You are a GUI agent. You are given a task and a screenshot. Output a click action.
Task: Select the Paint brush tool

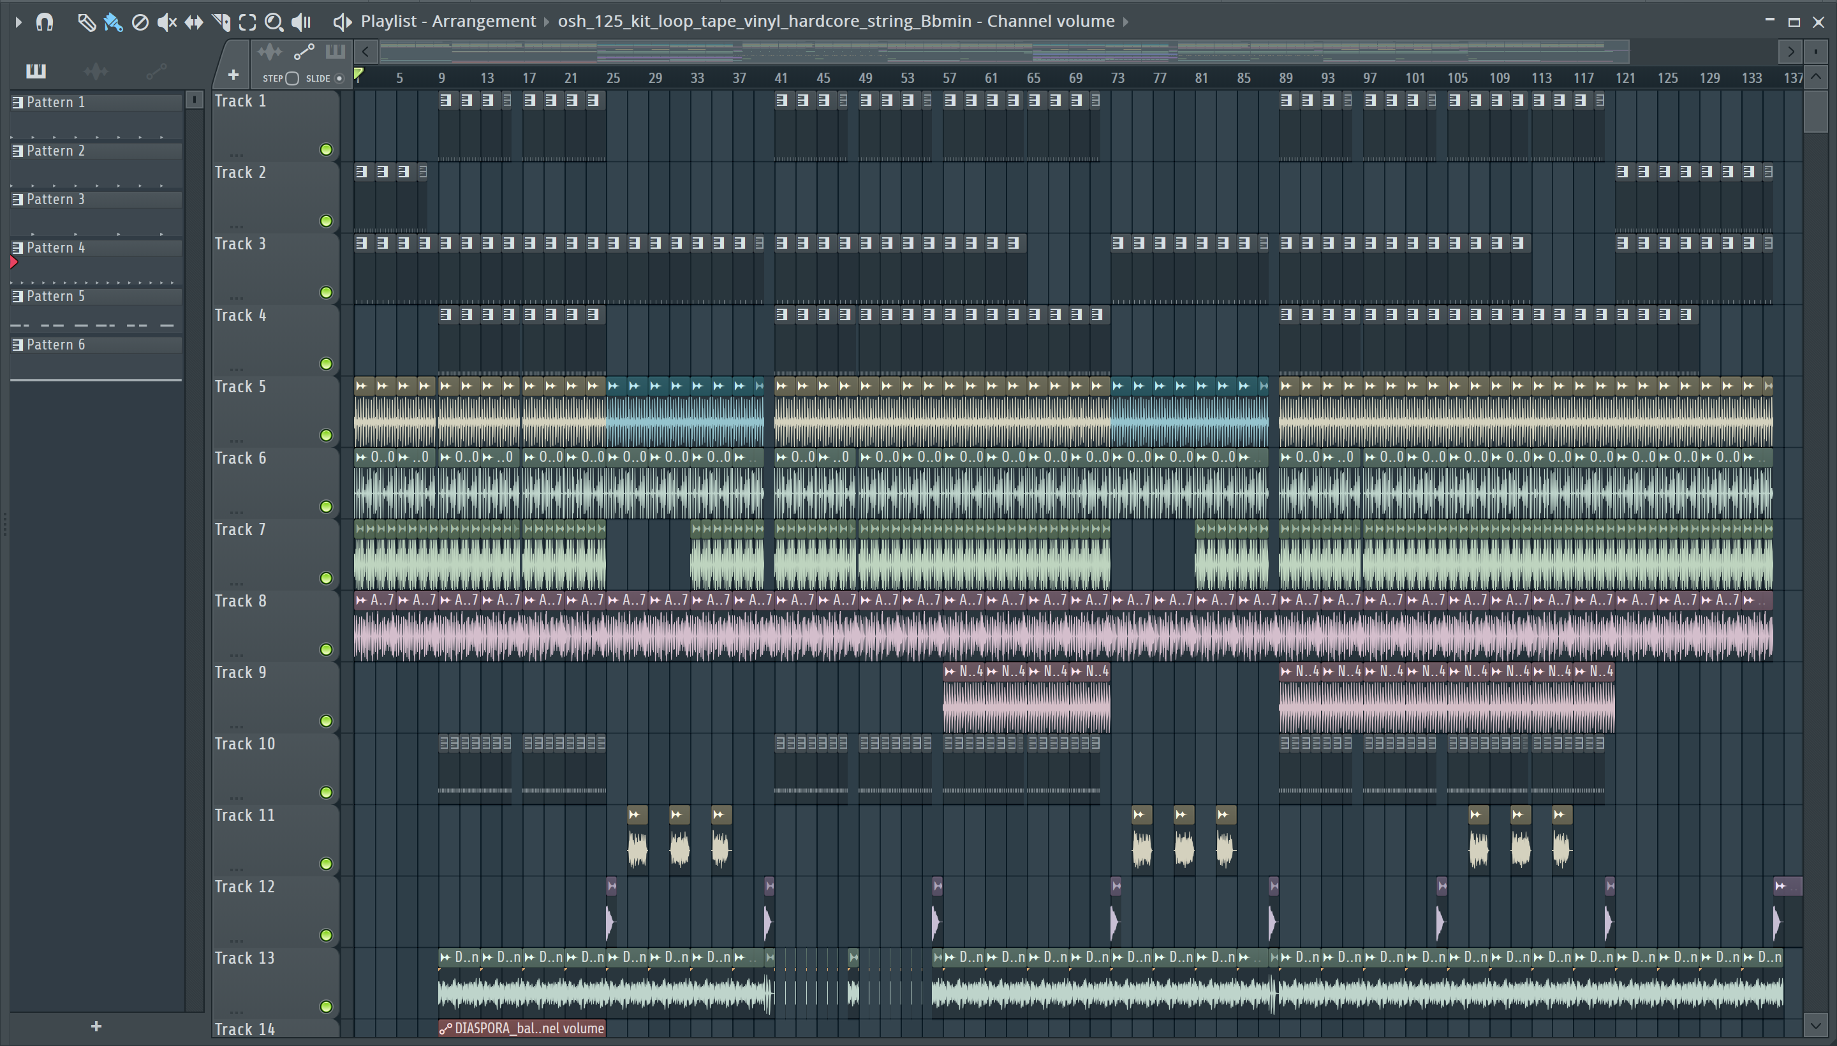pyautogui.click(x=113, y=22)
